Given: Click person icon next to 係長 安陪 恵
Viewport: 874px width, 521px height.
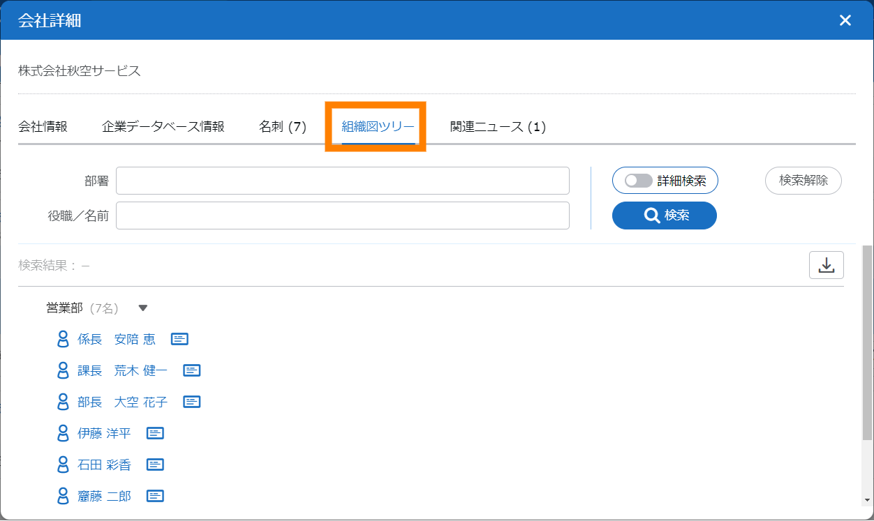Looking at the screenshot, I should [x=63, y=339].
